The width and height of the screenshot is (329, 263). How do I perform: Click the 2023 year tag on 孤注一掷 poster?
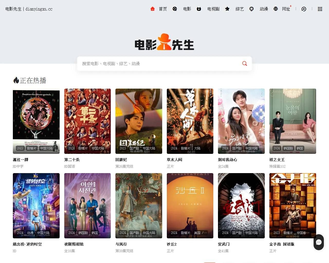[20, 148]
